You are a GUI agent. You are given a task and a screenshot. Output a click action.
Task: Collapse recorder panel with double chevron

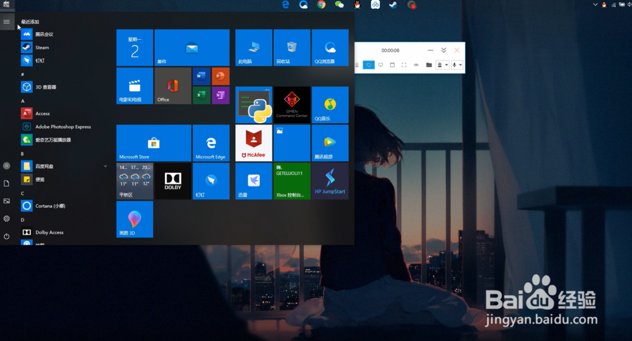click(x=444, y=51)
